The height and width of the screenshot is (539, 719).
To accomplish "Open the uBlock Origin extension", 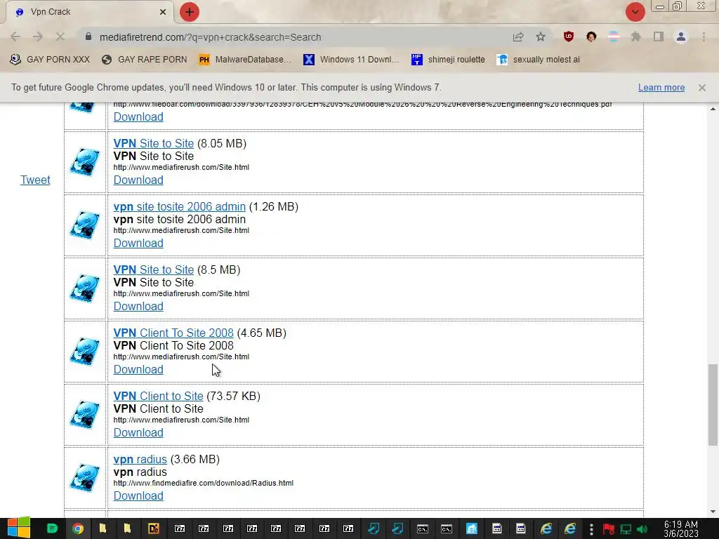I will 569,37.
